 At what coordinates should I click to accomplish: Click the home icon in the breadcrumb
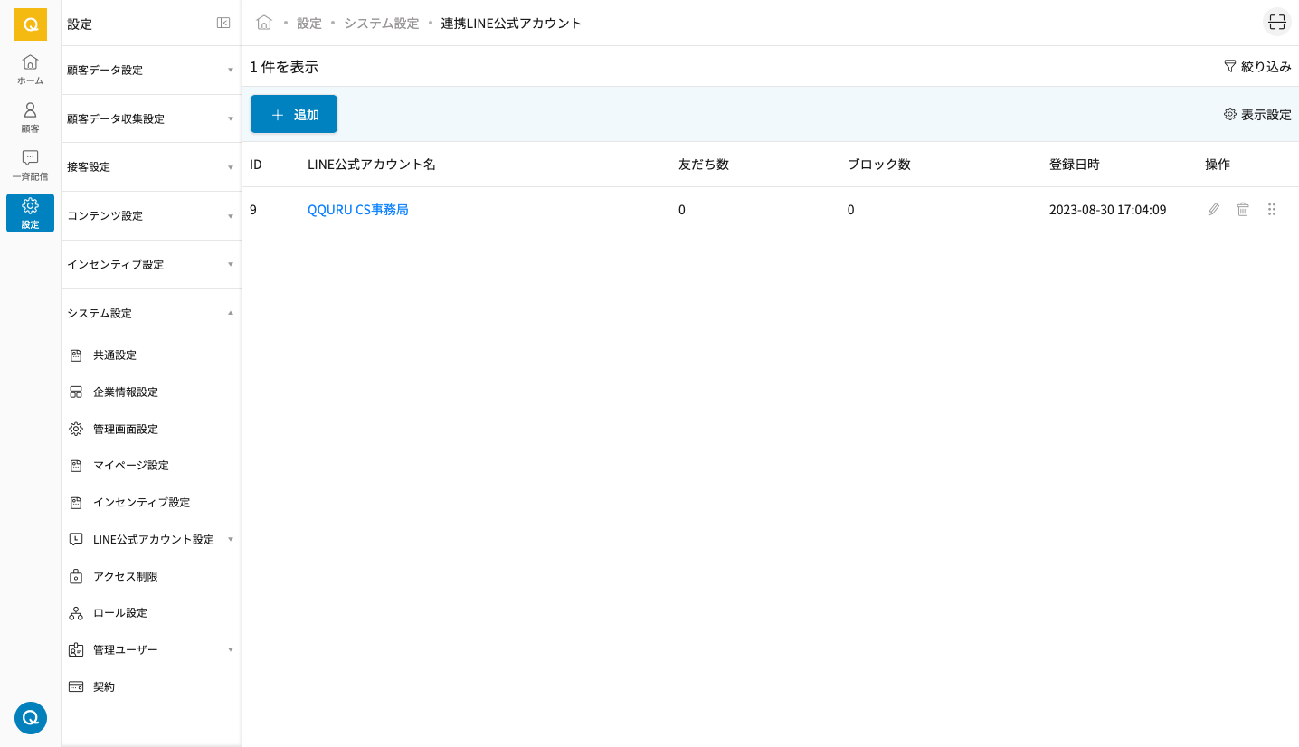click(x=264, y=23)
